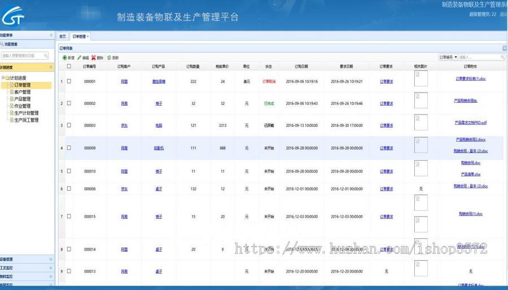Click the GT logo in the header
This screenshot has height=290, width=508.
point(12,16)
